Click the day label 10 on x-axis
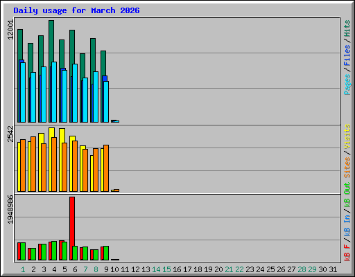 pos(114,269)
